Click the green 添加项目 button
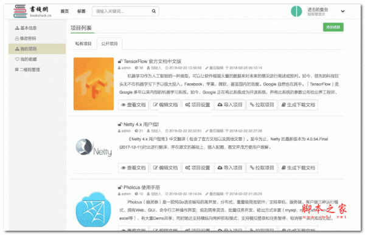This screenshot has width=365, height=235. tap(333, 27)
